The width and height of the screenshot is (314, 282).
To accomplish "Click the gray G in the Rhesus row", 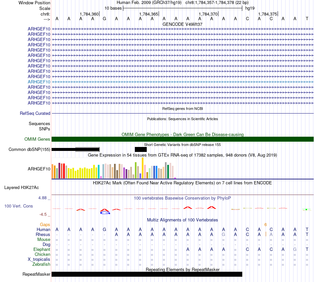I will pos(223,234).
